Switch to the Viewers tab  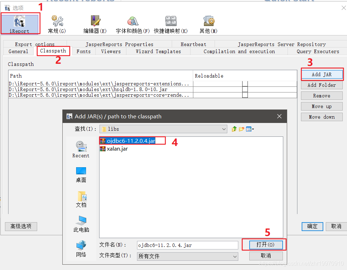(111, 51)
